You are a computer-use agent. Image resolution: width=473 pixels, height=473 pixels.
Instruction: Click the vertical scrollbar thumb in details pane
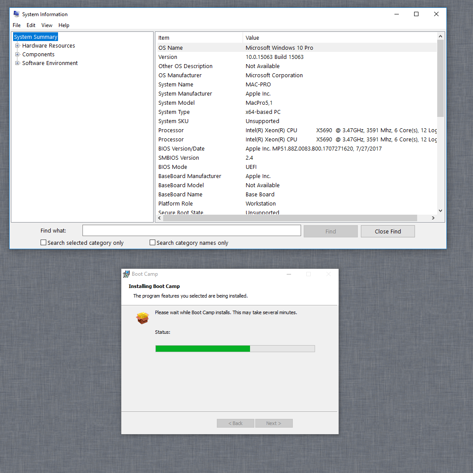coord(440,79)
